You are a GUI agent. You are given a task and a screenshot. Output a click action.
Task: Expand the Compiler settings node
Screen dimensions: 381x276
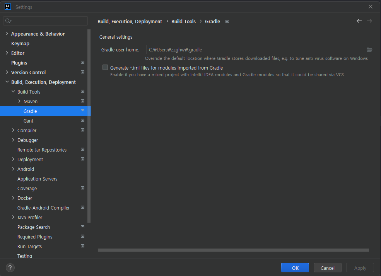click(x=13, y=130)
